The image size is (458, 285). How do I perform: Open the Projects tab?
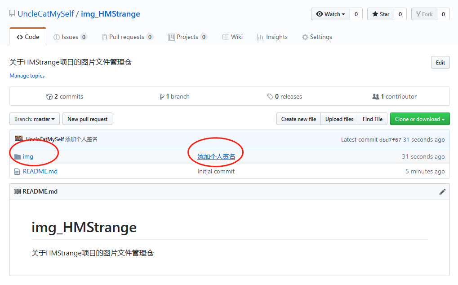click(x=187, y=37)
